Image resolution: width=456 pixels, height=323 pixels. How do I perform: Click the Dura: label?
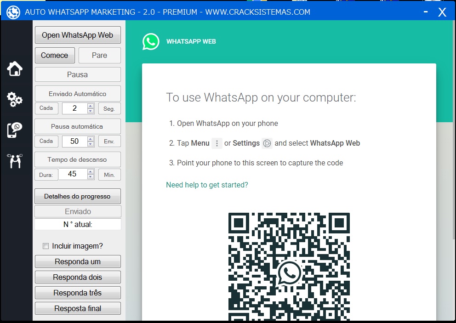[x=46, y=175]
